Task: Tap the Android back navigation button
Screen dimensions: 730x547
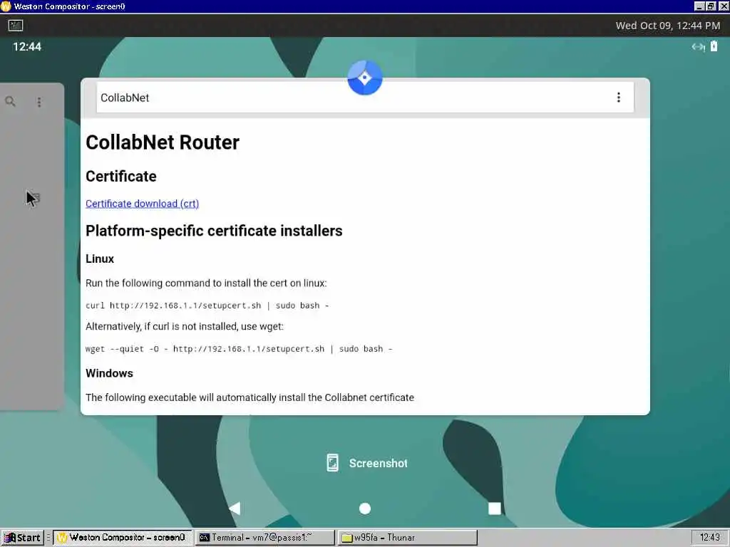Action: click(x=235, y=509)
